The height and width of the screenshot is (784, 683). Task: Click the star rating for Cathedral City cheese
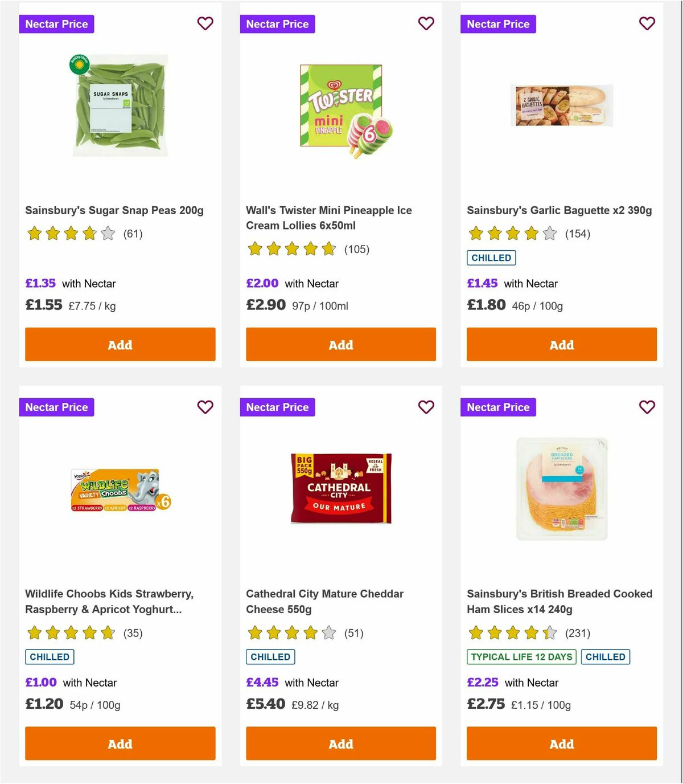[291, 633]
